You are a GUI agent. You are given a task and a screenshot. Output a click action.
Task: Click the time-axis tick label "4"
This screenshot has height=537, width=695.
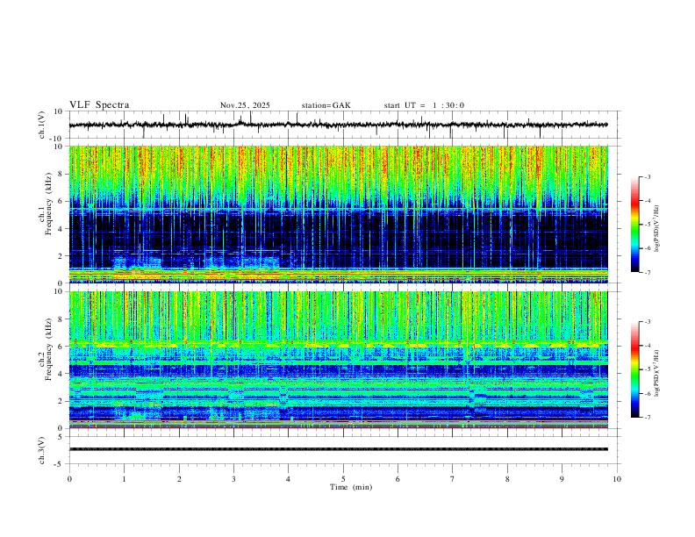289,479
